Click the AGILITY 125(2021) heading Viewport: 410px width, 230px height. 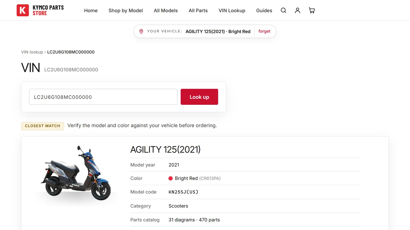[165, 149]
